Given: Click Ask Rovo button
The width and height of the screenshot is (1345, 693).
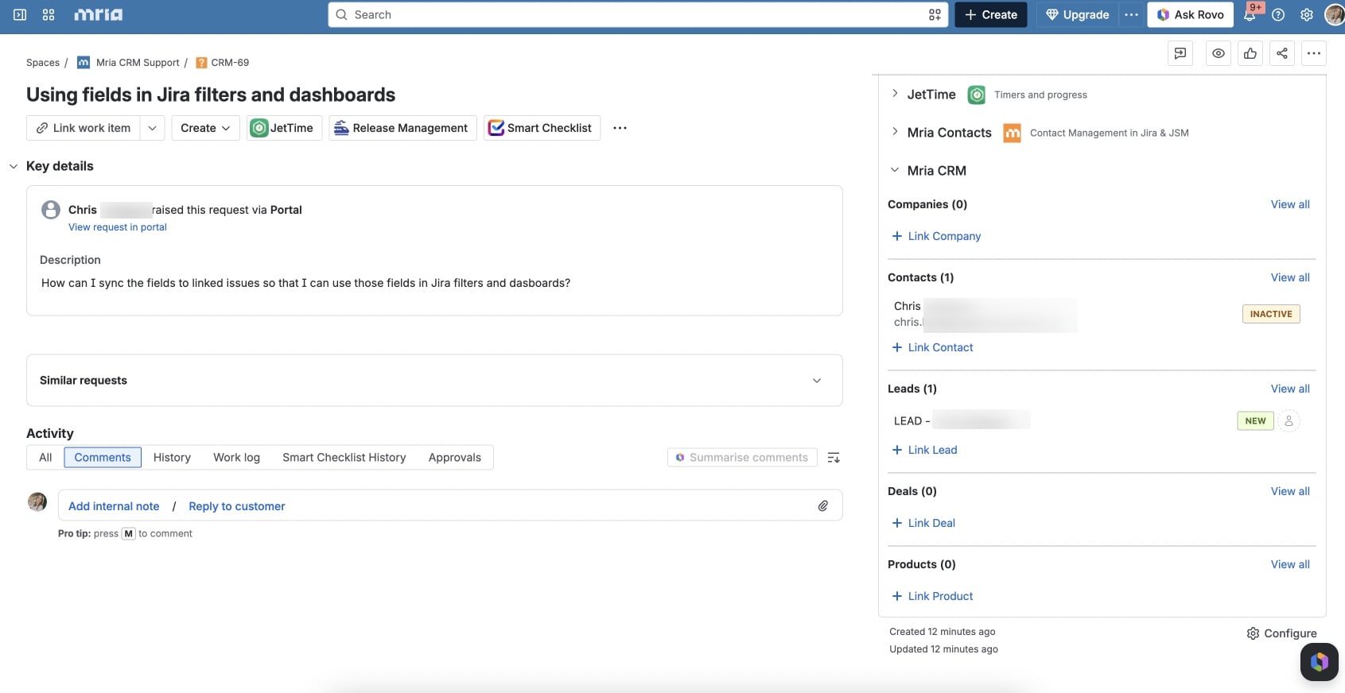Looking at the screenshot, I should [x=1191, y=14].
